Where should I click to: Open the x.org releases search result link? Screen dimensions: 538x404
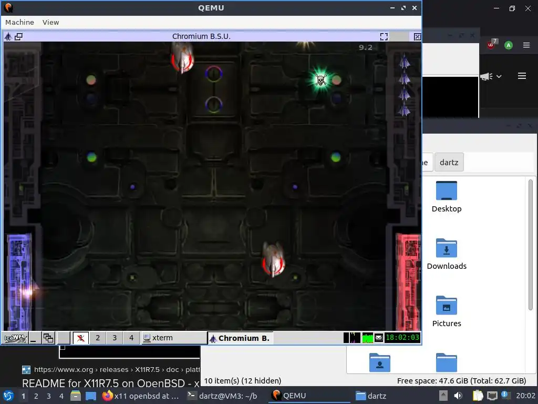coord(117,370)
